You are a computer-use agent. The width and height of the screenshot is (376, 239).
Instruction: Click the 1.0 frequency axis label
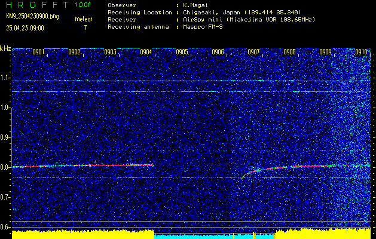tap(5, 108)
